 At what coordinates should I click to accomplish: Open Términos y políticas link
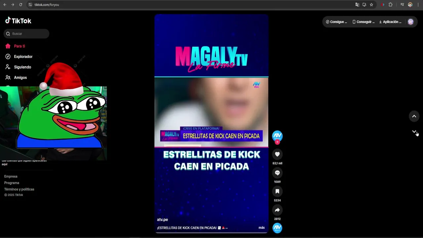tap(19, 189)
